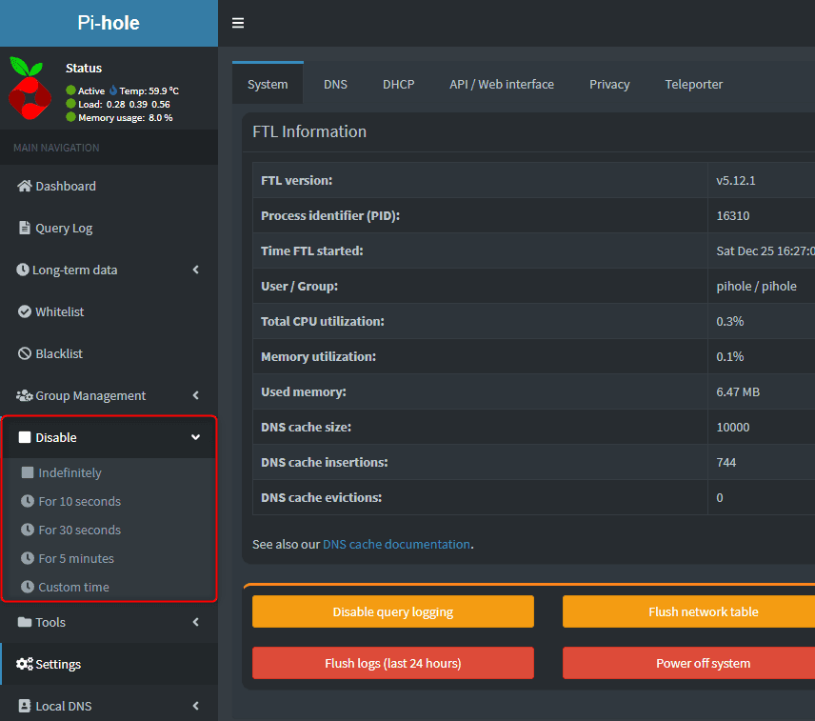
Task: Switch to the DNS tab
Action: click(335, 84)
